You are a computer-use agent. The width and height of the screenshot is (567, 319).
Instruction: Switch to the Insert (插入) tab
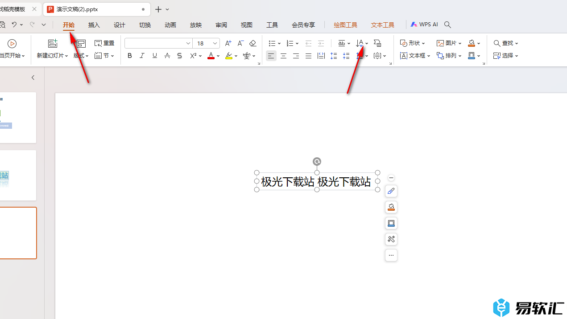tap(94, 25)
